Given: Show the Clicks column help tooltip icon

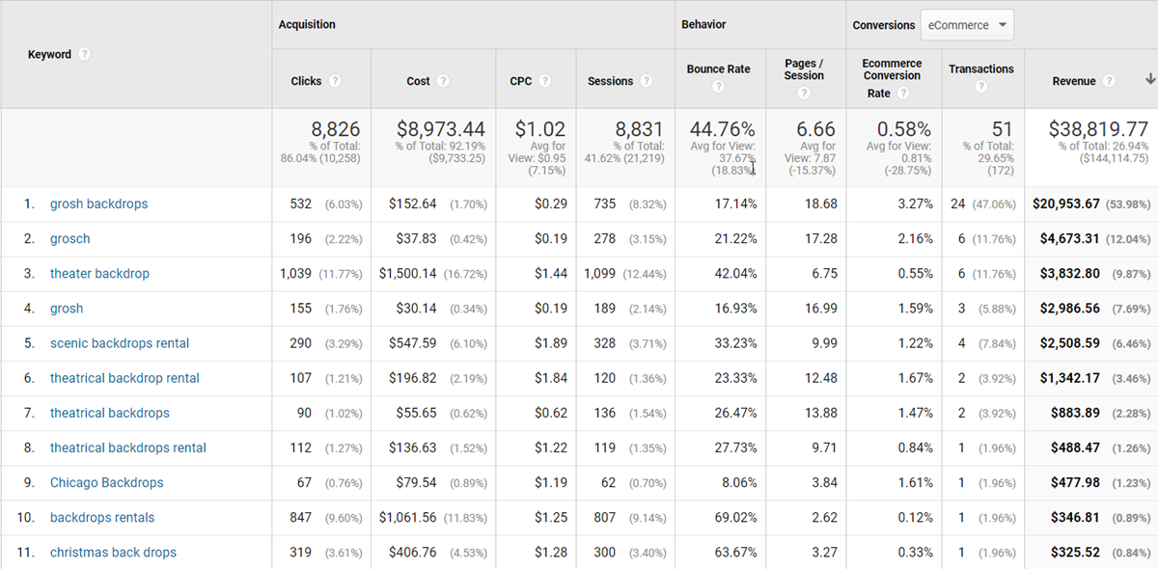Looking at the screenshot, I should pos(335,81).
